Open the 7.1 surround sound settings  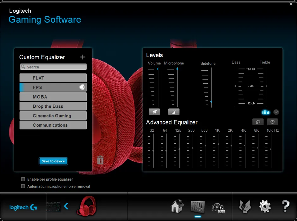(218, 207)
